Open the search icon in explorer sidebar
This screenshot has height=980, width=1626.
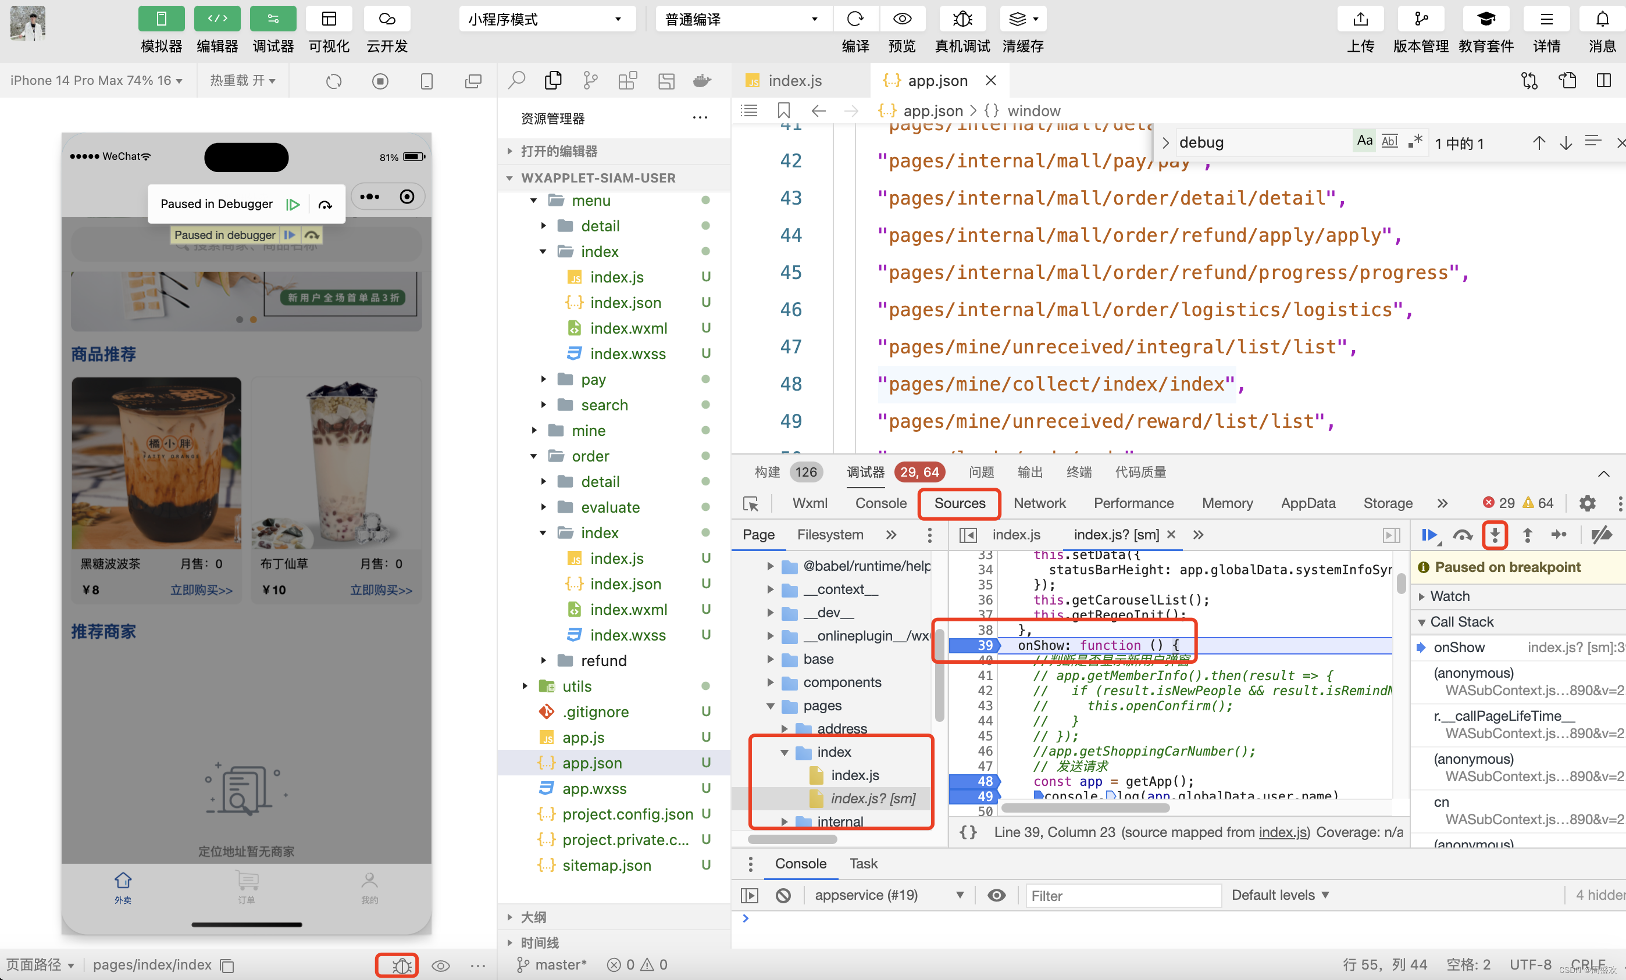(517, 80)
